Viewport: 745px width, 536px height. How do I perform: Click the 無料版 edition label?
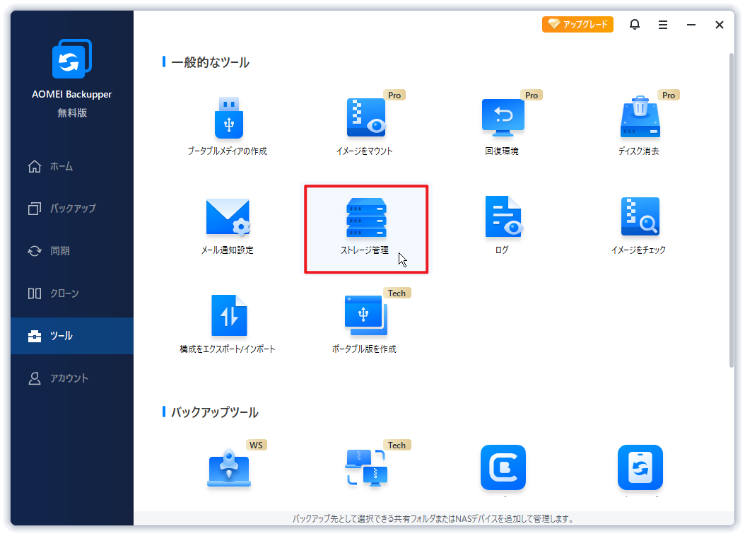[72, 113]
